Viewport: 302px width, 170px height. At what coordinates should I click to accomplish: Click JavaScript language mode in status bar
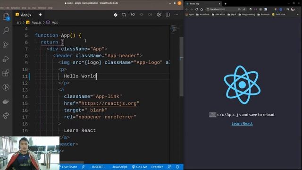point(119,167)
